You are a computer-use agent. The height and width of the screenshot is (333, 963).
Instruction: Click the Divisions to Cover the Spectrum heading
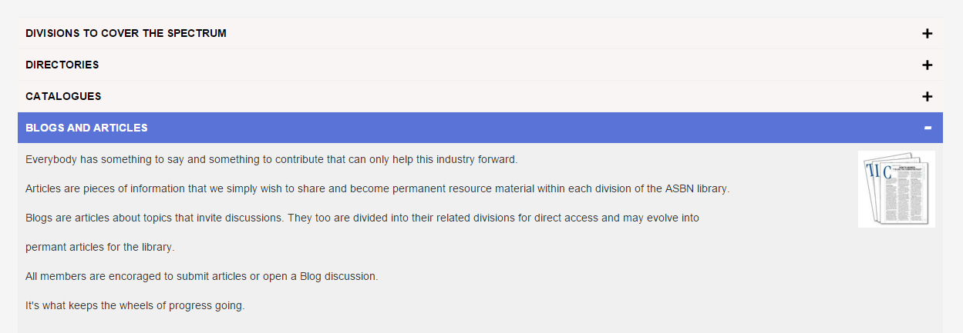(x=126, y=34)
